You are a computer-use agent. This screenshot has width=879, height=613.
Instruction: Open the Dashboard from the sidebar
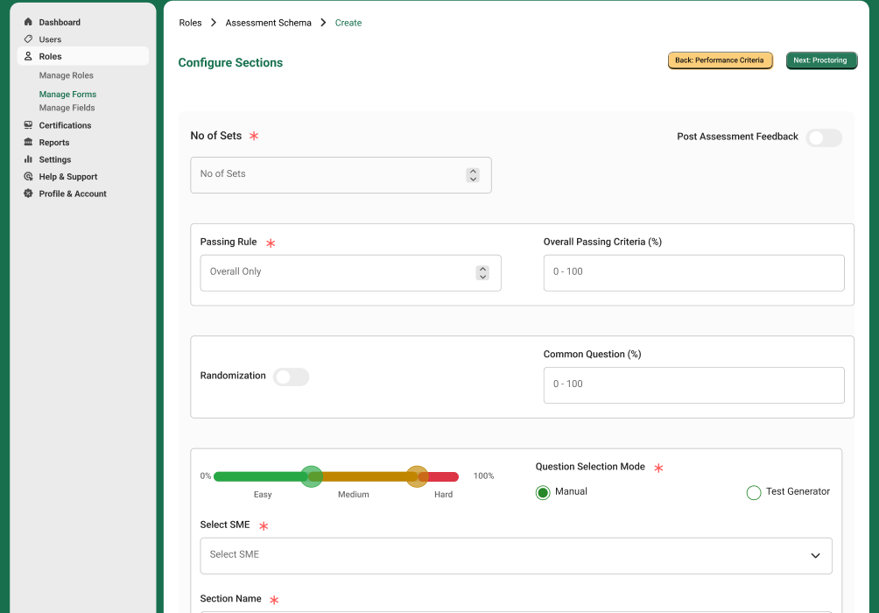tap(28, 22)
